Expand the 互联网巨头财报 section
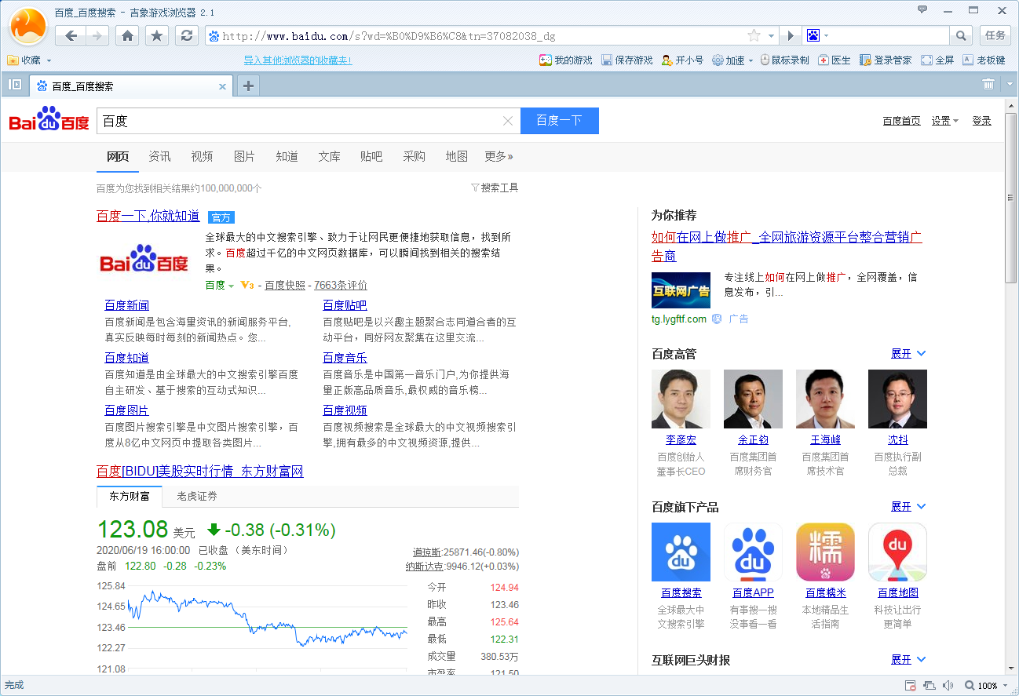Viewport: 1019px width, 696px height. [x=908, y=660]
